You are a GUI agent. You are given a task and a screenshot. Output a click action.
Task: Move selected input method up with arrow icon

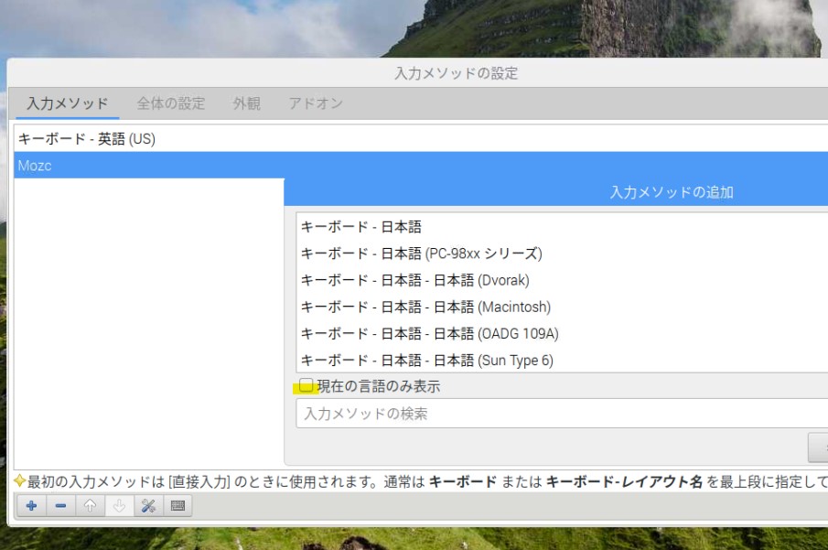90,506
